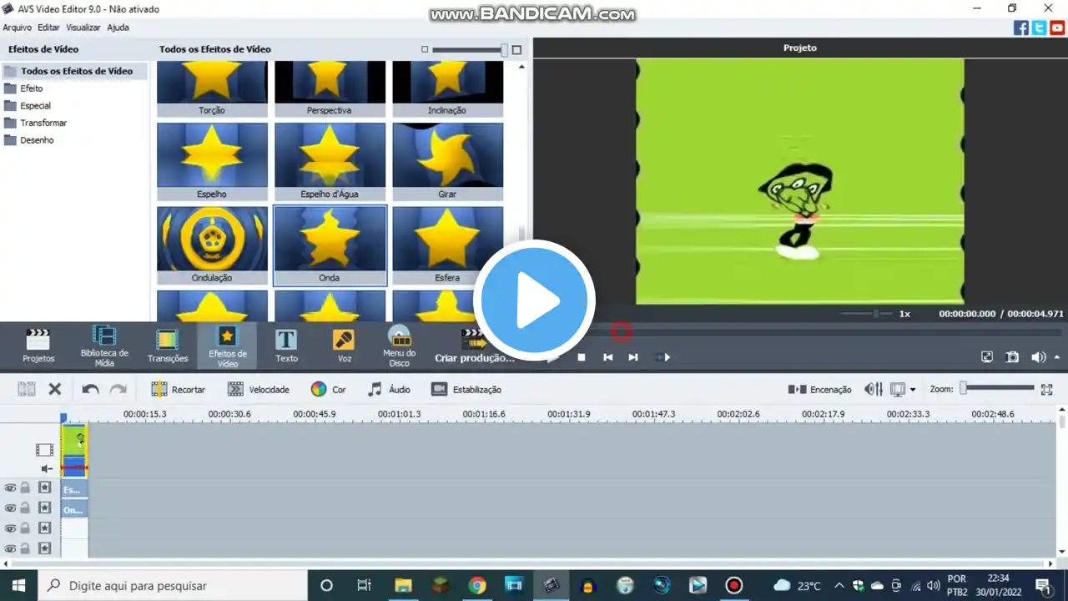Open the Transições panel
Image resolution: width=1068 pixels, height=601 pixels.
(168, 346)
